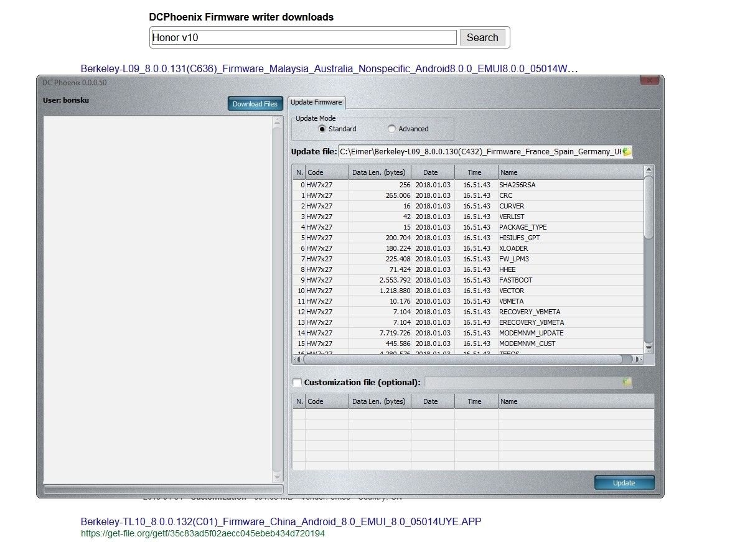Select the HISIUFS_GPT row
The width and height of the screenshot is (740, 542).
[x=467, y=238]
